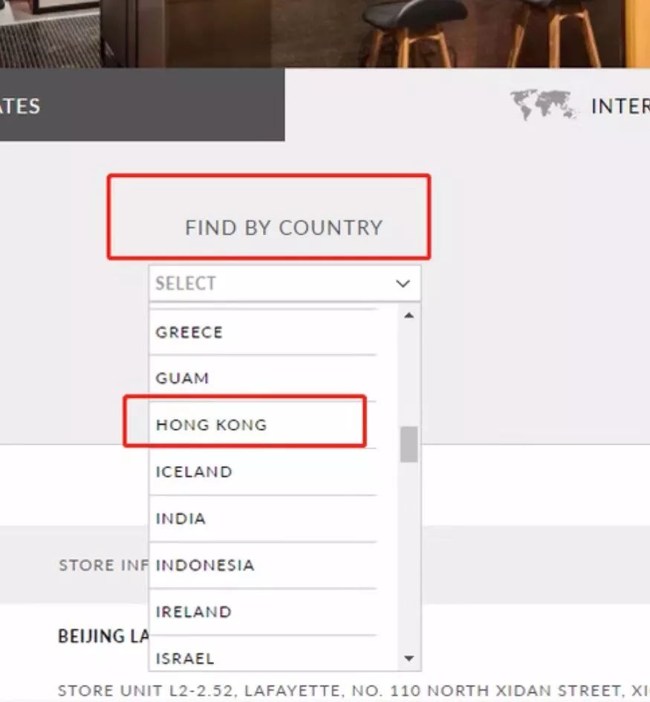The image size is (650, 702).
Task: Choose HONG KONG in the dropdown list
Action: click(x=212, y=425)
